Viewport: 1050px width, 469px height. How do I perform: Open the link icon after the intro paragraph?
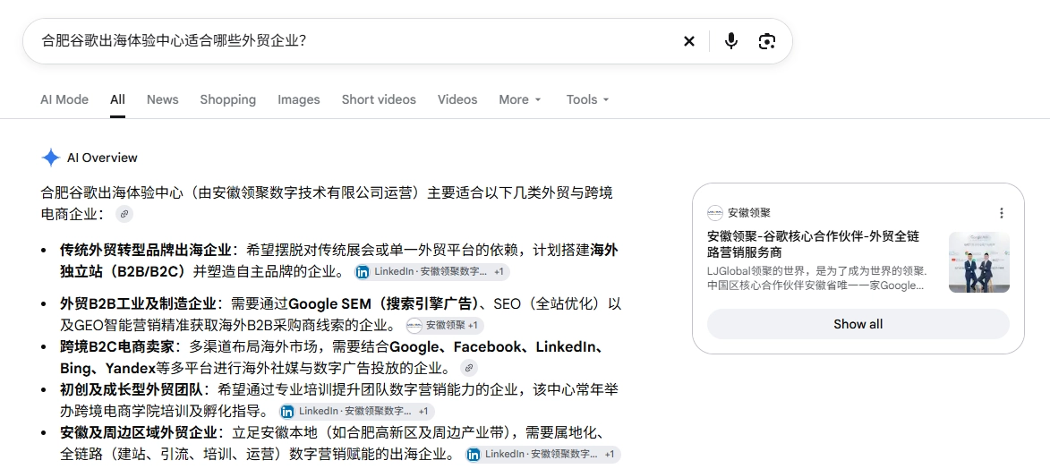pyautogui.click(x=124, y=215)
